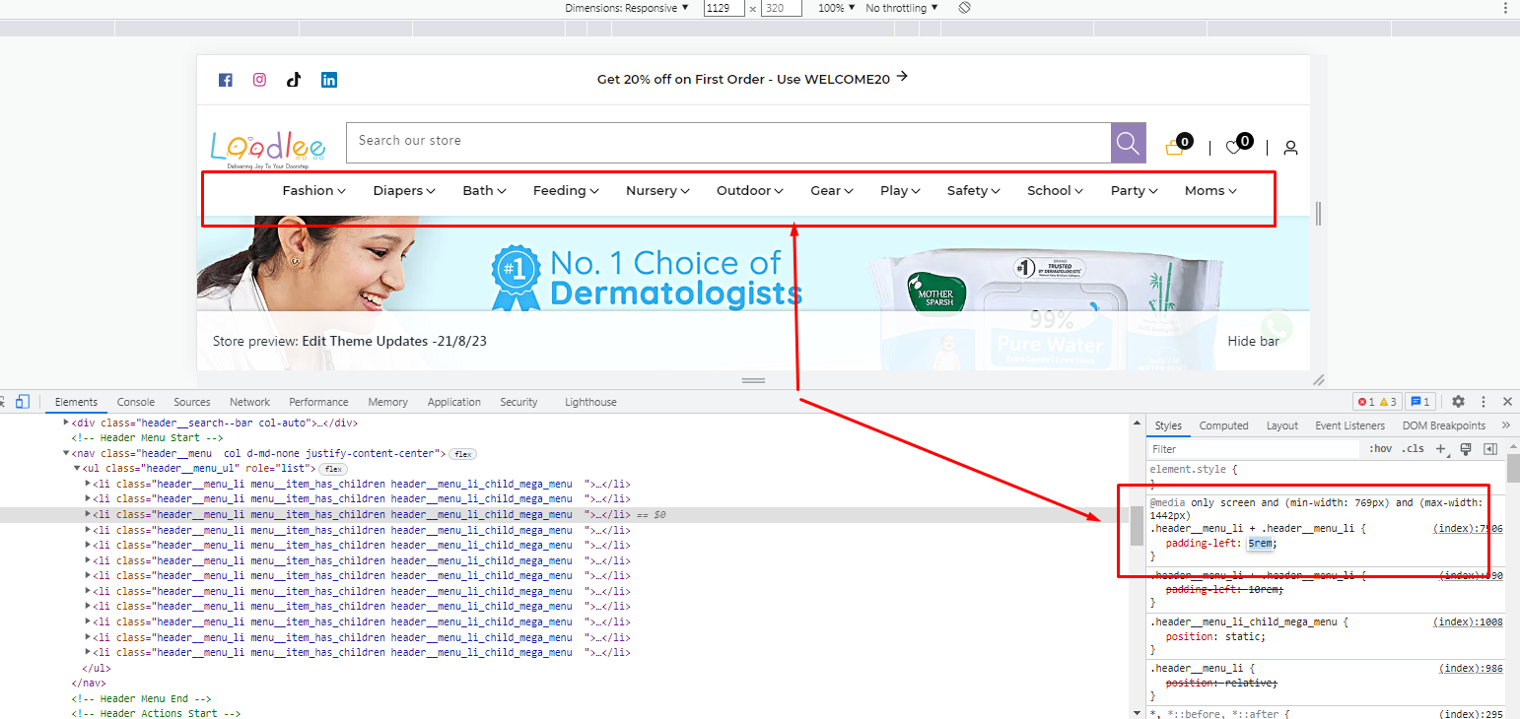Expand the header__search--bar div node
Screen dimensions: 1520x719
pos(66,423)
